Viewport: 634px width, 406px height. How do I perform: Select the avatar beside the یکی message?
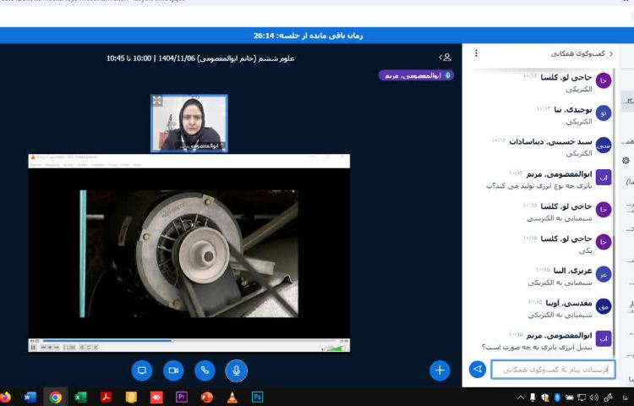[604, 242]
